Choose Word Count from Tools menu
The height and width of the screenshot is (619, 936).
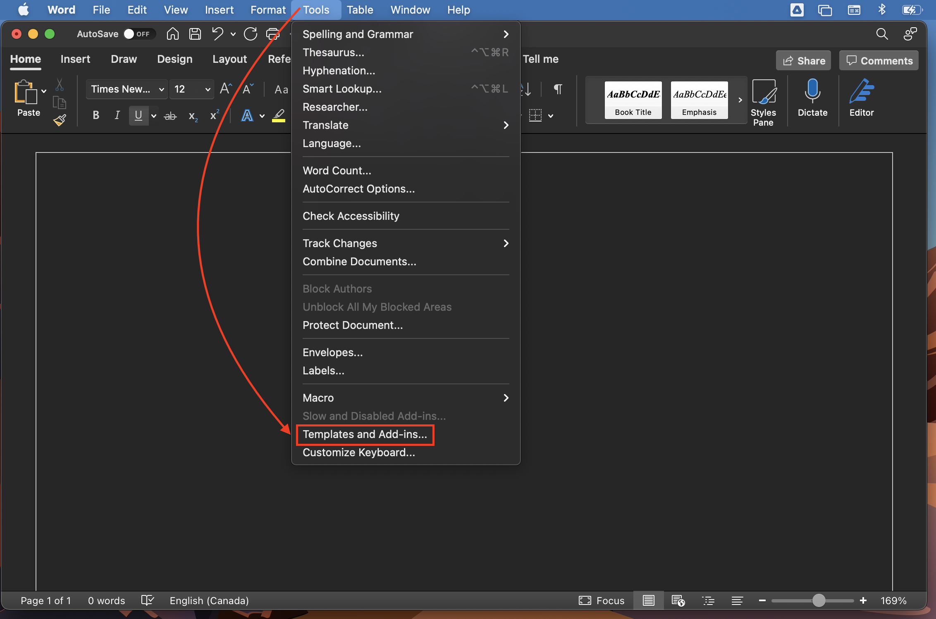tap(406, 171)
